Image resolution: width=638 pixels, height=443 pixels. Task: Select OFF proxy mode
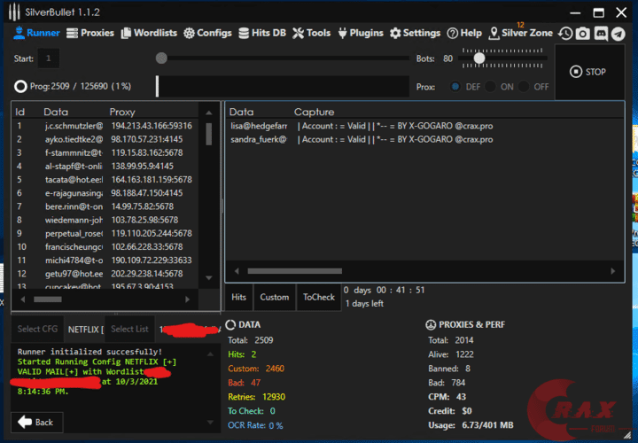click(524, 87)
